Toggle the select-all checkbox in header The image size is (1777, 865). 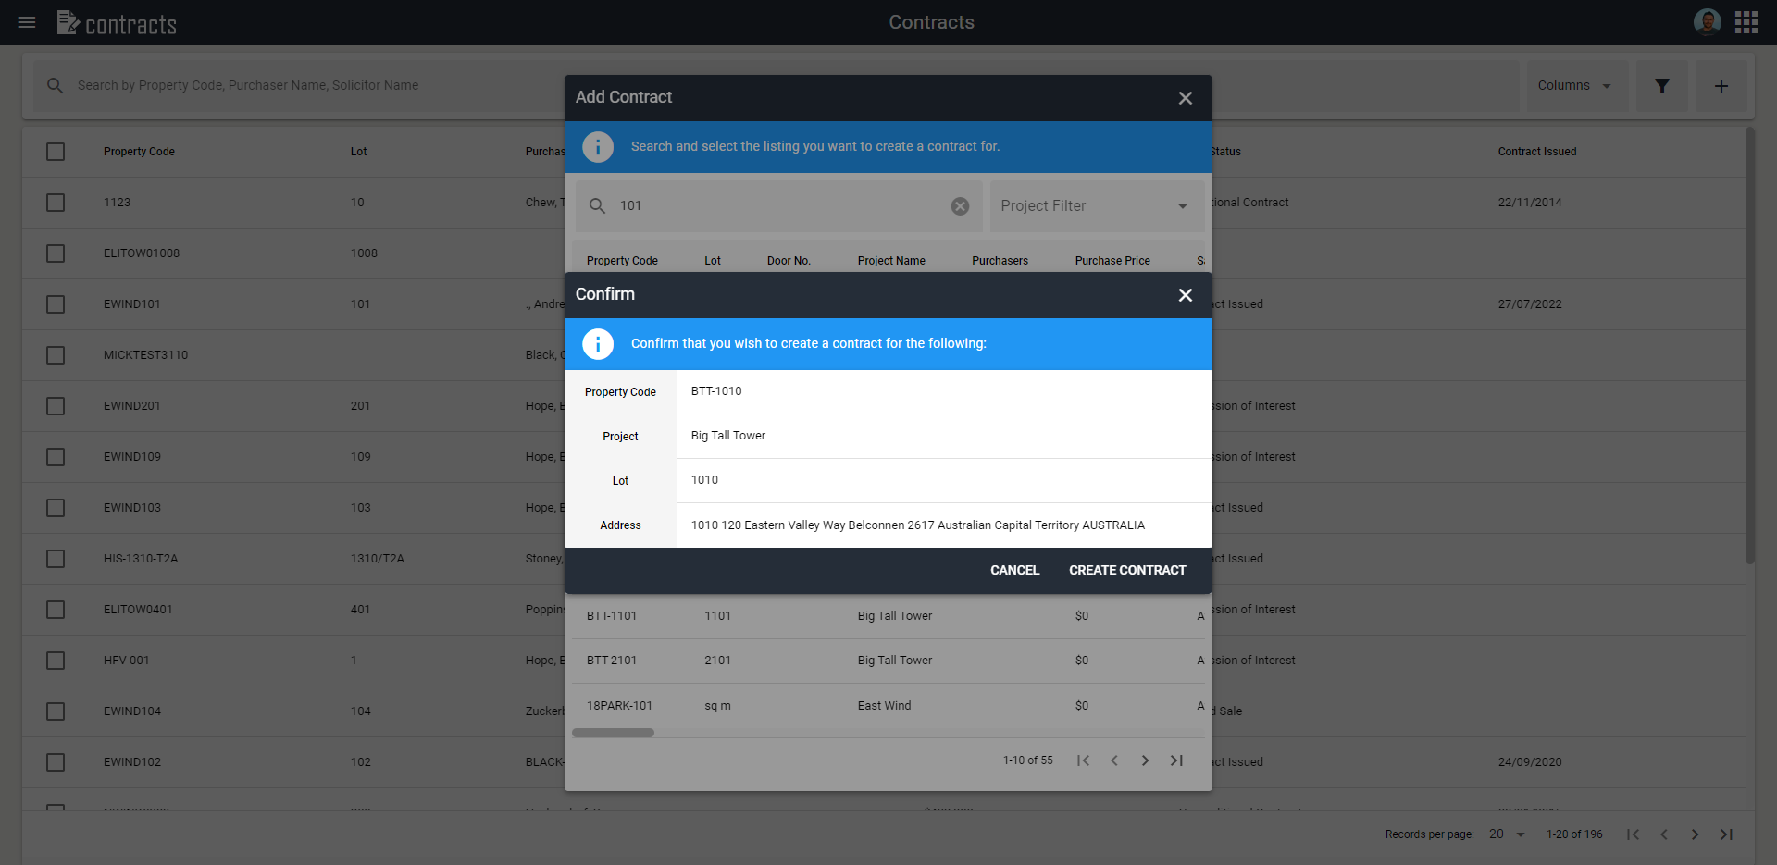[x=56, y=152]
